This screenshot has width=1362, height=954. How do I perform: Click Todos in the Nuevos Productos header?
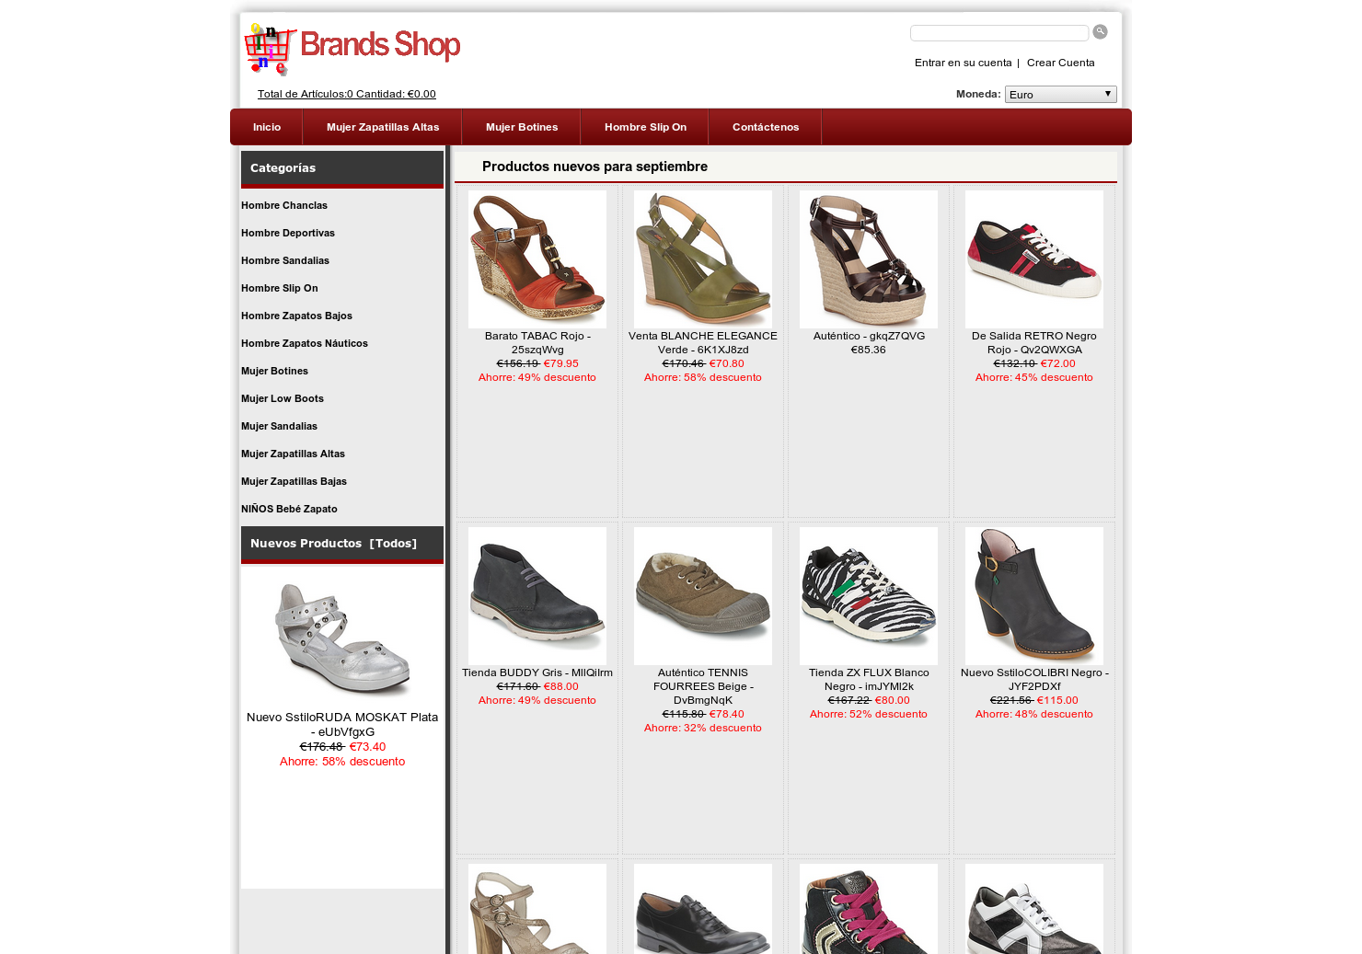pos(393,544)
